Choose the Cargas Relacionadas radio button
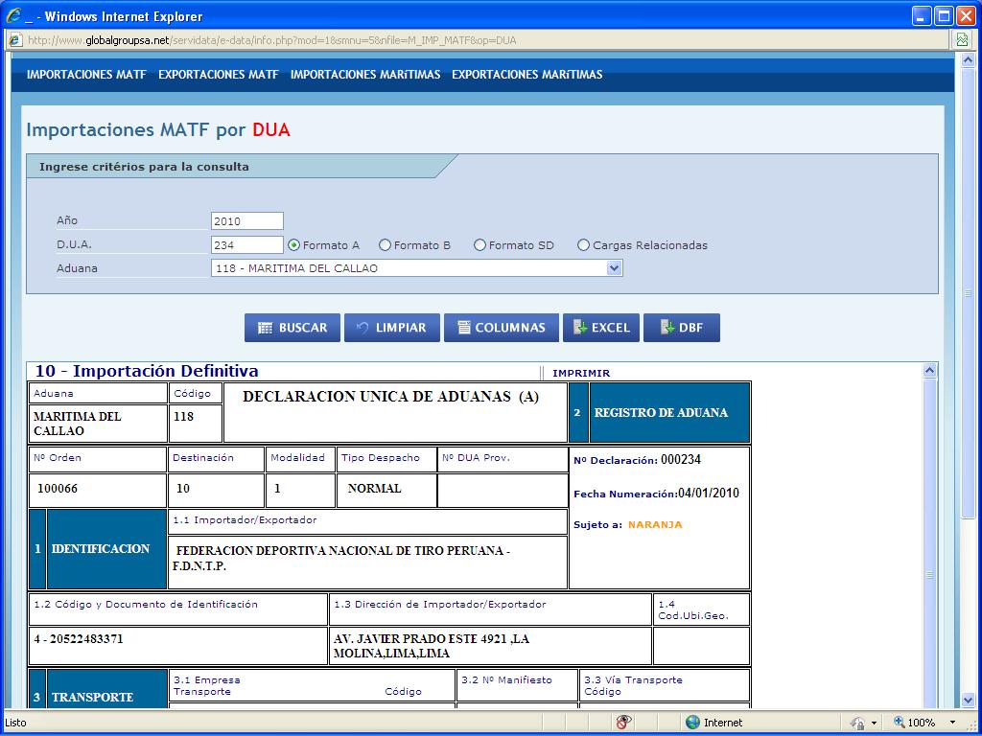982x736 pixels. coord(583,245)
